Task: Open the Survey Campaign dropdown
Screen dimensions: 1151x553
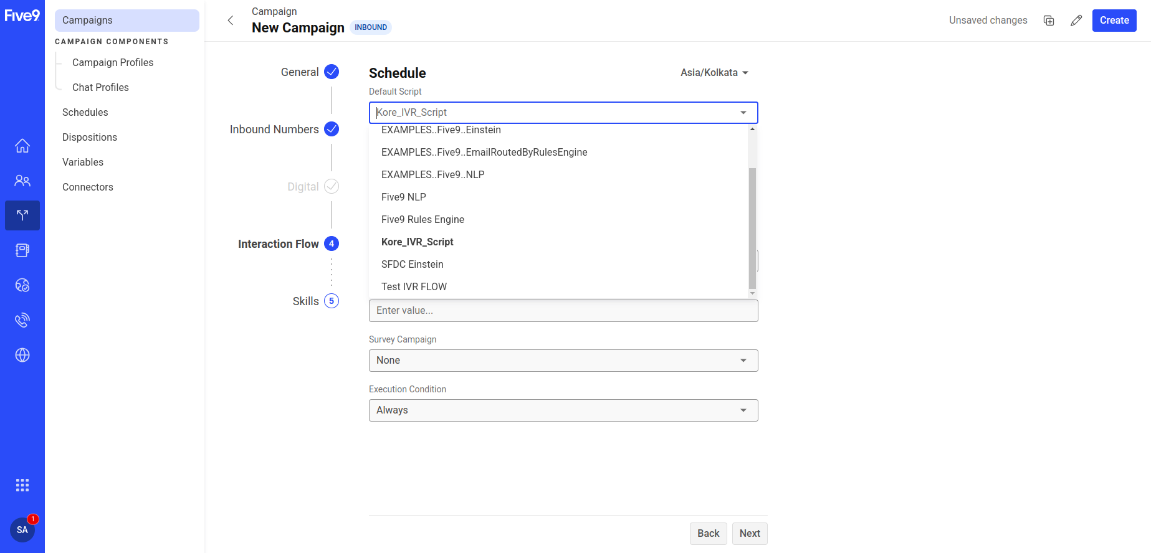Action: pyautogui.click(x=563, y=361)
